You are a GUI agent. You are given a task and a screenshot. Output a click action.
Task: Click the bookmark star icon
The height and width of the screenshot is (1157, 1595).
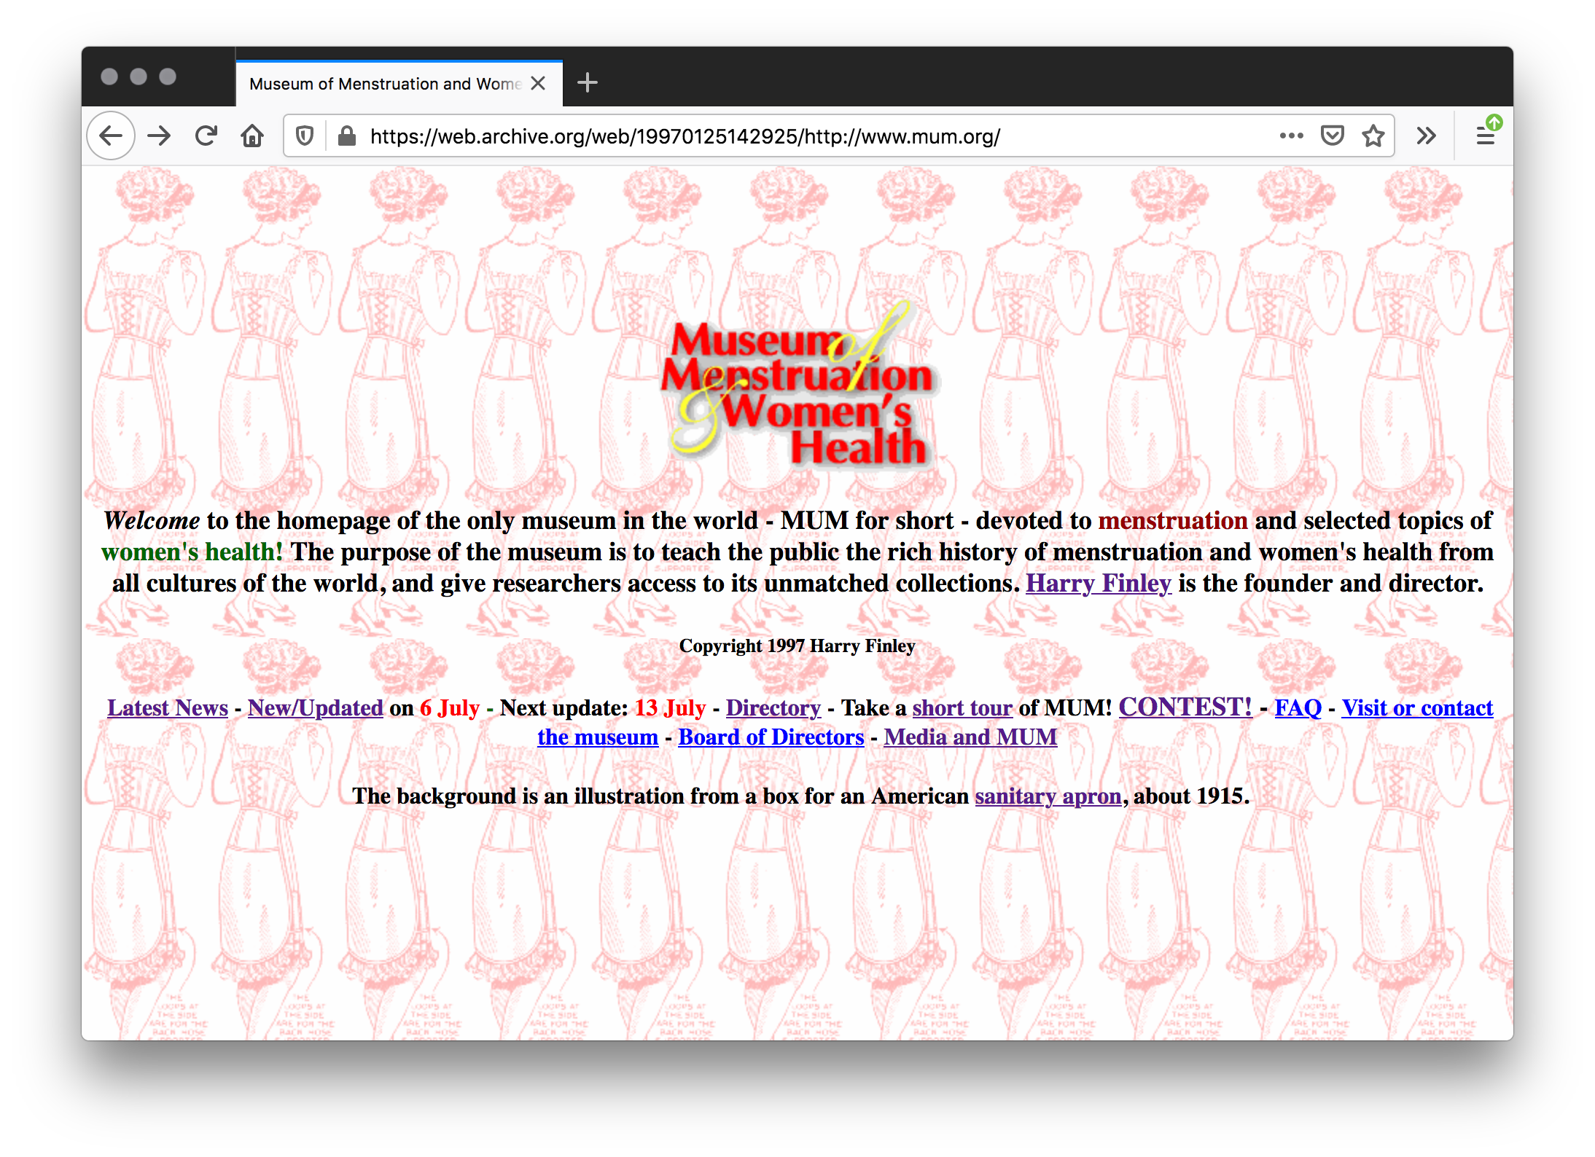[1378, 136]
